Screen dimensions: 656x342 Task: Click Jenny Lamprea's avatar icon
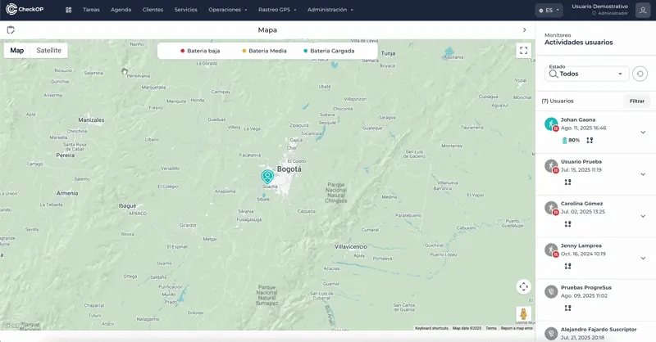[x=551, y=250]
